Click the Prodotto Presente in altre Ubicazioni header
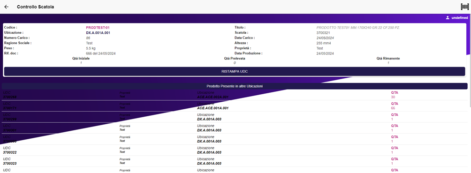Screen dimensions: 471x173 pyautogui.click(x=235, y=86)
